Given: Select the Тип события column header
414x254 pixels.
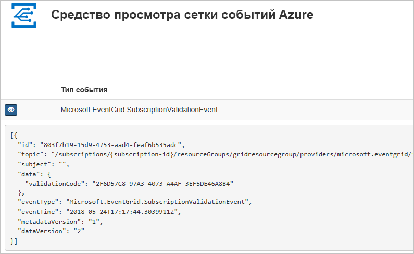Looking at the screenshot, I should click(x=84, y=90).
